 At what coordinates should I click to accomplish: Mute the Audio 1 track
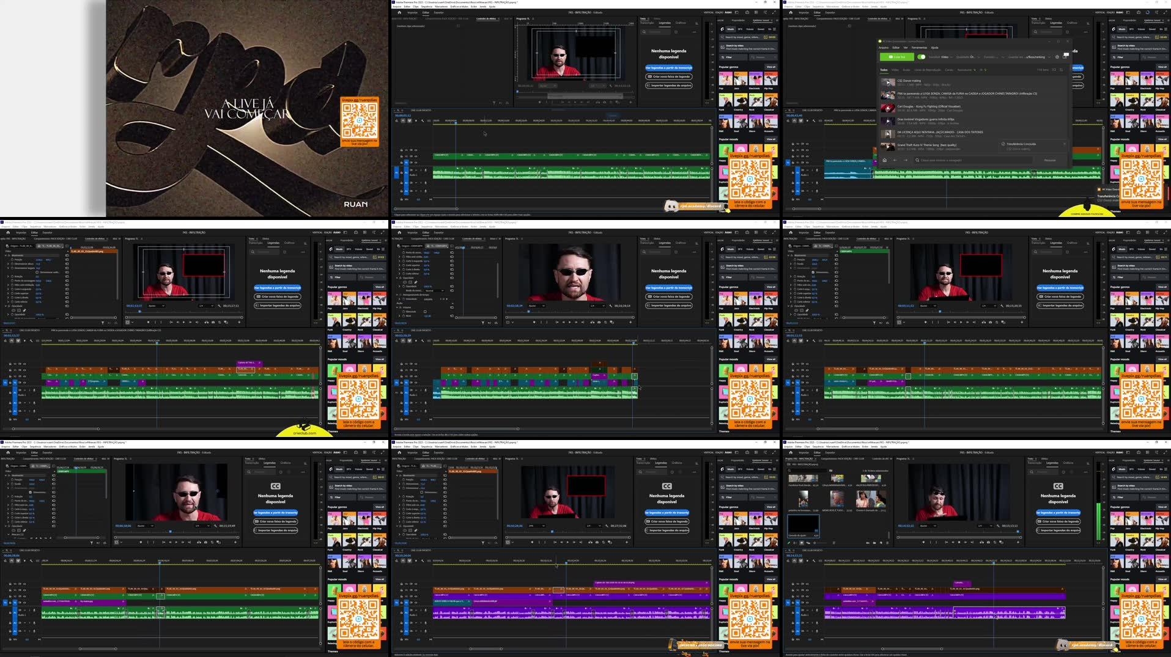[x=411, y=171]
